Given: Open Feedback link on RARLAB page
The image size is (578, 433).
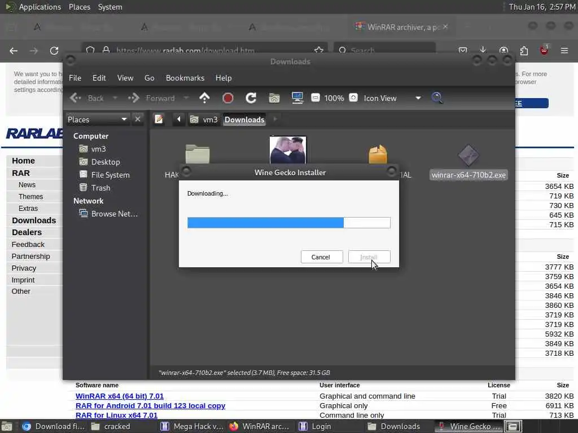Looking at the screenshot, I should 28,245.
